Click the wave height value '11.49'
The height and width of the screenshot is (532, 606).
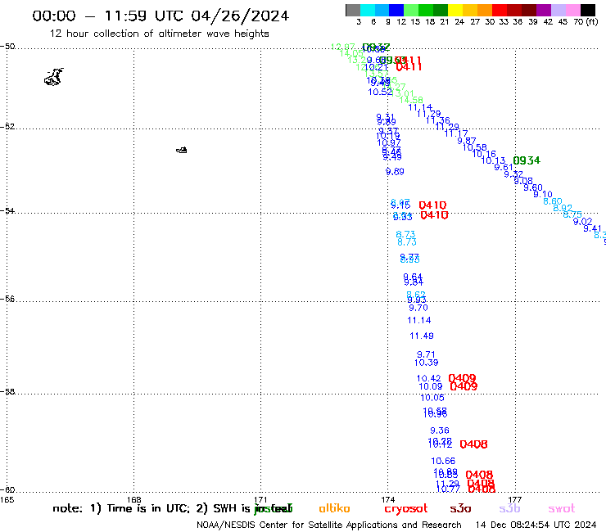(422, 336)
